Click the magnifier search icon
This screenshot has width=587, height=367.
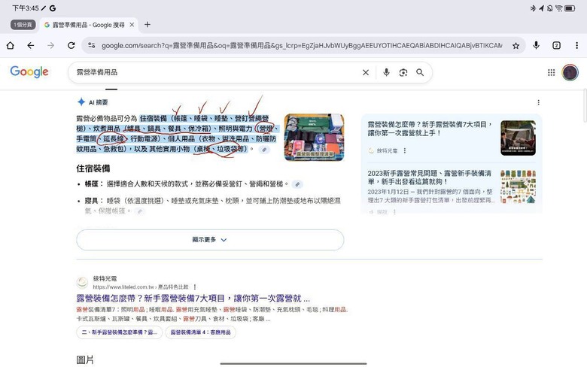click(x=420, y=72)
